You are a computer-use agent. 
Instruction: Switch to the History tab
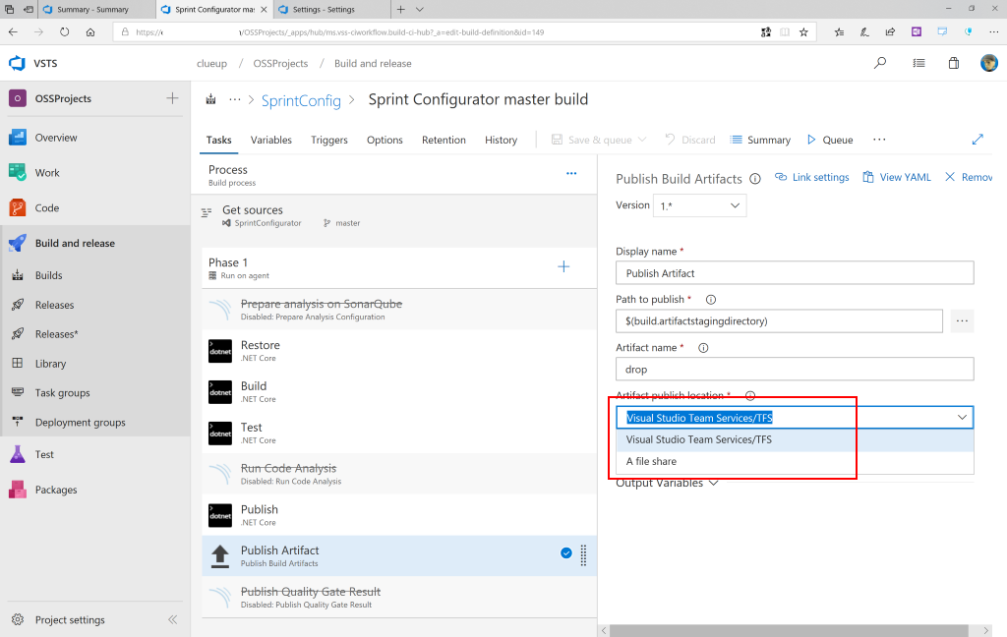tap(501, 140)
